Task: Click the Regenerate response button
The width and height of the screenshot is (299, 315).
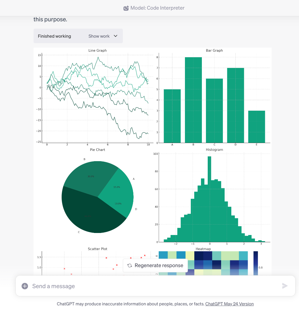Action: click(x=155, y=265)
